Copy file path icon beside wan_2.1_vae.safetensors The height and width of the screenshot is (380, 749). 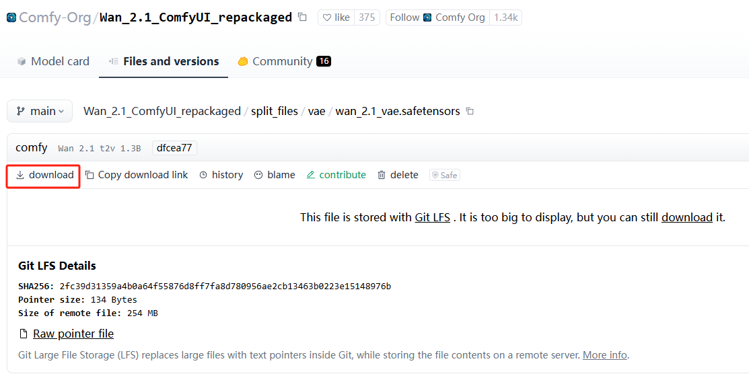pyautogui.click(x=470, y=111)
